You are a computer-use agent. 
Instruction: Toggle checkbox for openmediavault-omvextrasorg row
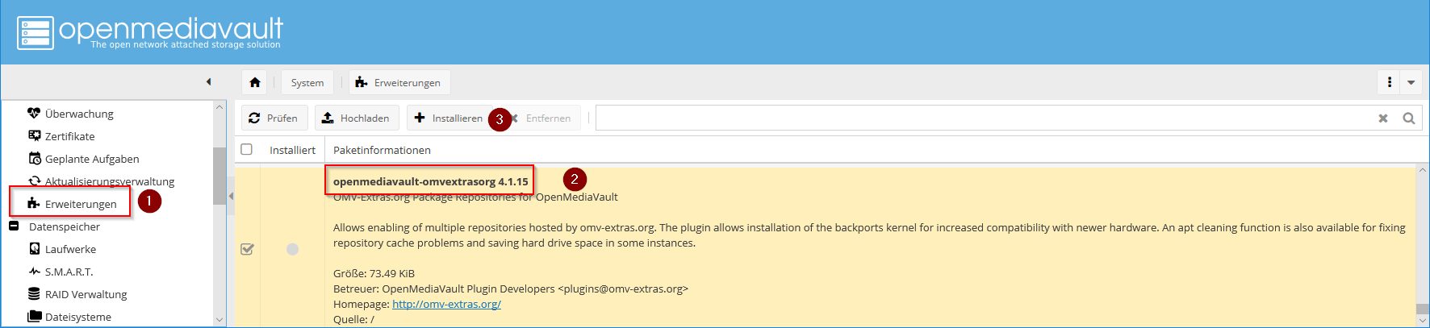tap(247, 249)
